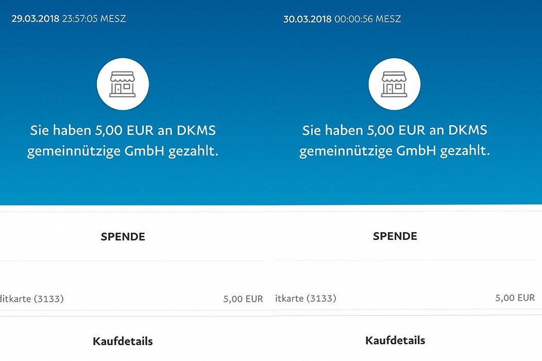Click the date 30.03.2018 in bold
The width and height of the screenshot is (542, 361).
click(x=307, y=19)
